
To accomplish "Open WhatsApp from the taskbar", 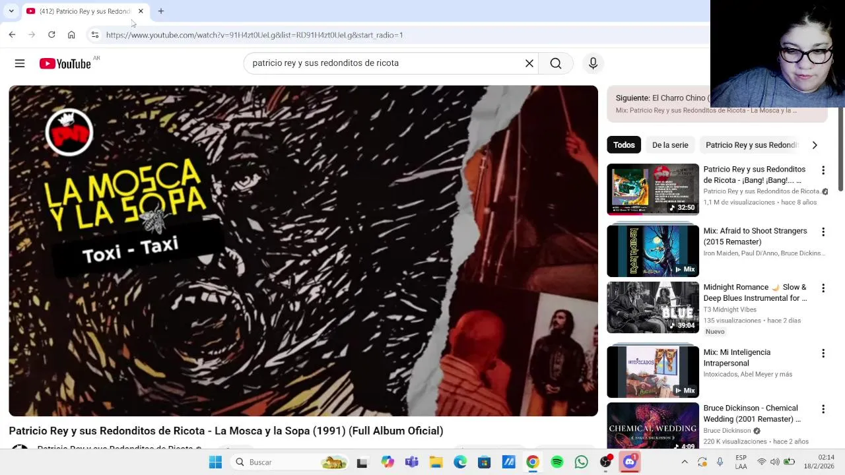I will 581,462.
